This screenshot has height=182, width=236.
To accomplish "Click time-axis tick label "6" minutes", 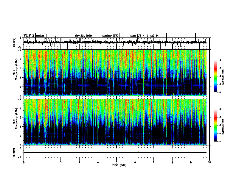I will (x=135, y=162).
